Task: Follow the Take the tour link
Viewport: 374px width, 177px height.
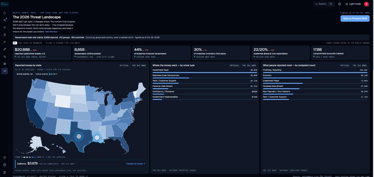Action: (x=51, y=32)
